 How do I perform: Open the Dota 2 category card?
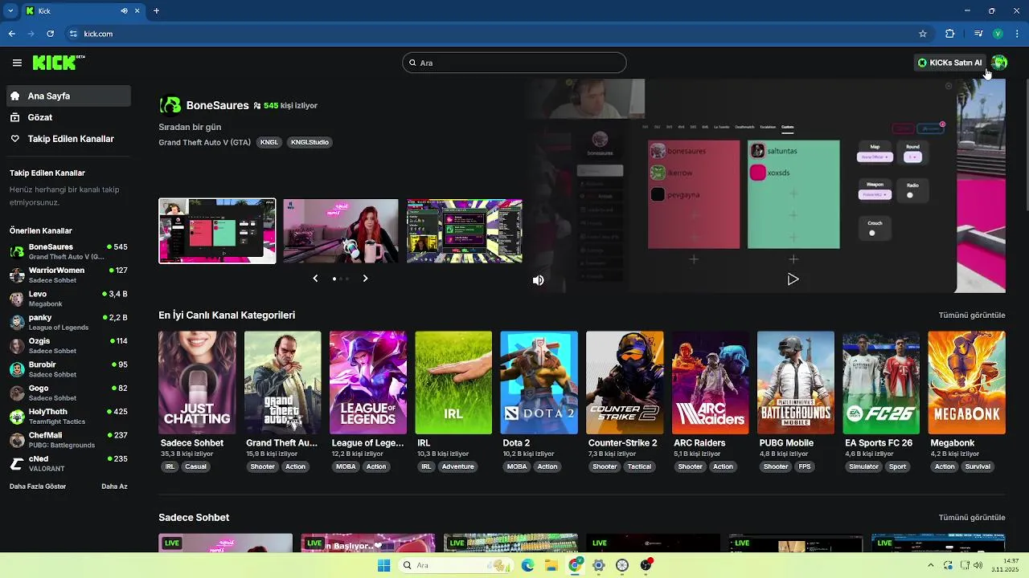539,383
